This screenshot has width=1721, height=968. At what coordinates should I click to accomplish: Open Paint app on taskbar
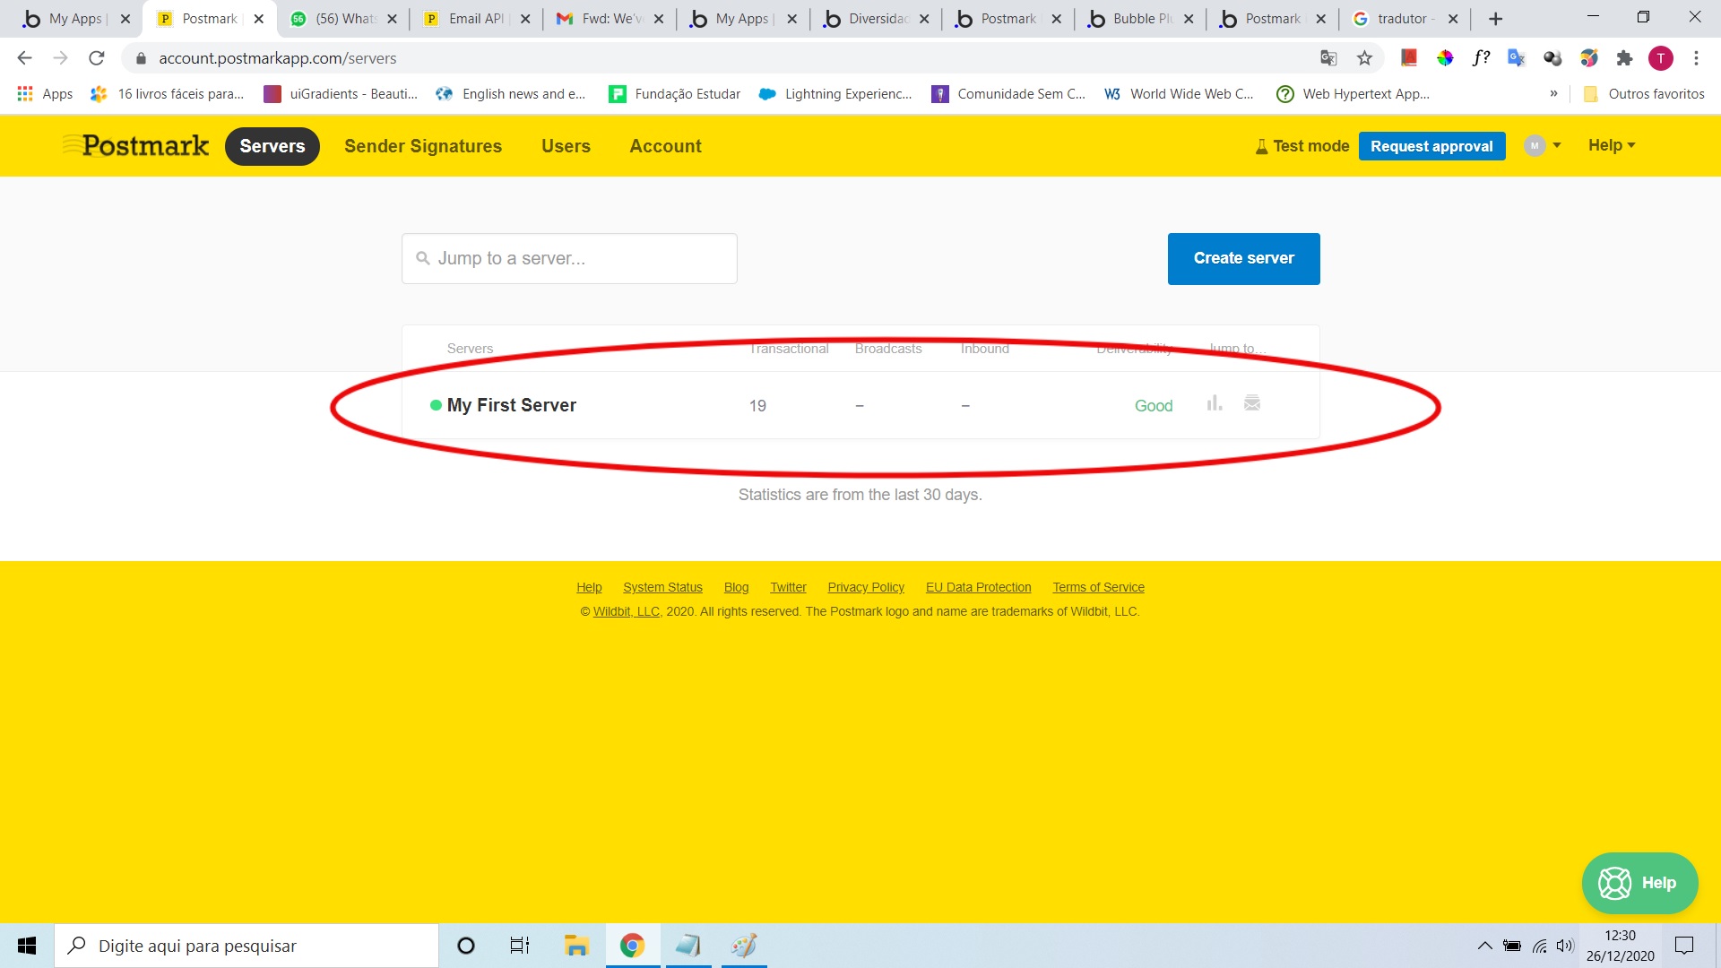(x=743, y=946)
